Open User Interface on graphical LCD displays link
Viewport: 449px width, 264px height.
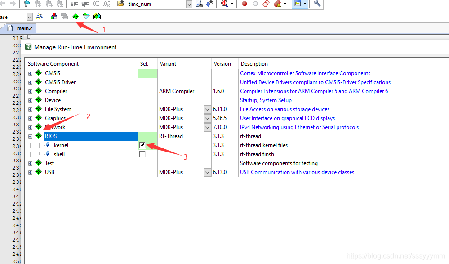288,118
